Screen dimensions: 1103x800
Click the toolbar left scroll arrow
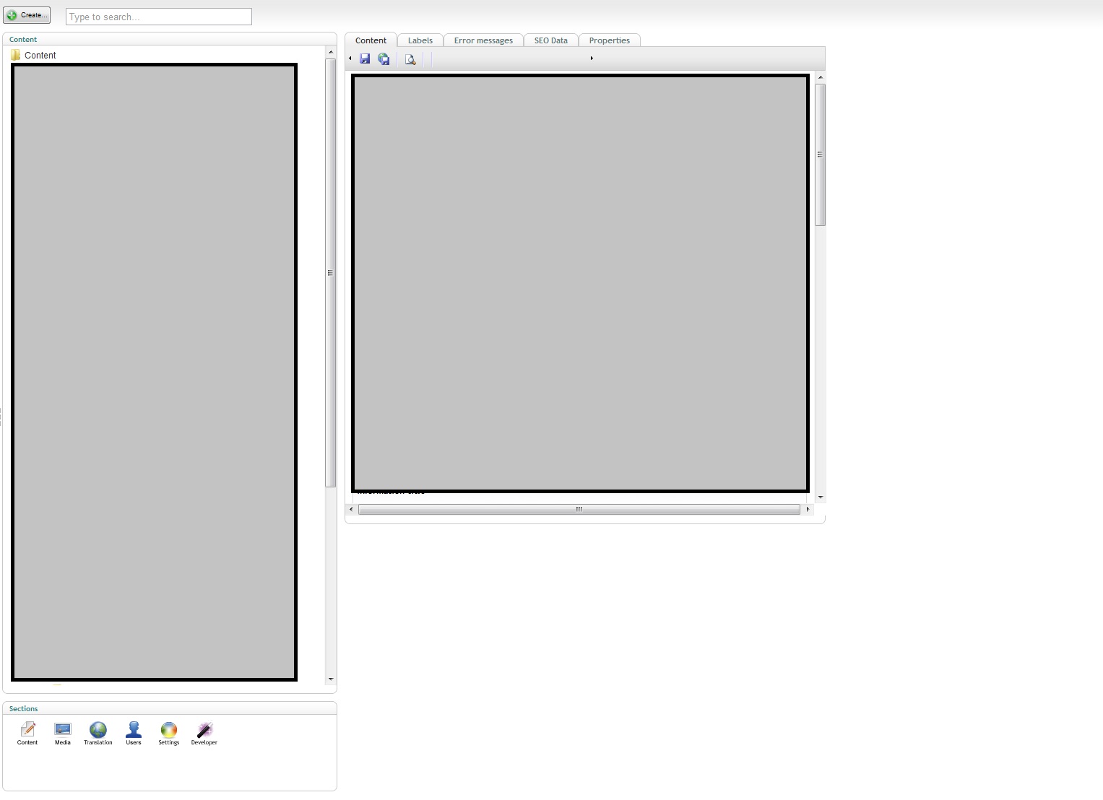click(x=350, y=58)
